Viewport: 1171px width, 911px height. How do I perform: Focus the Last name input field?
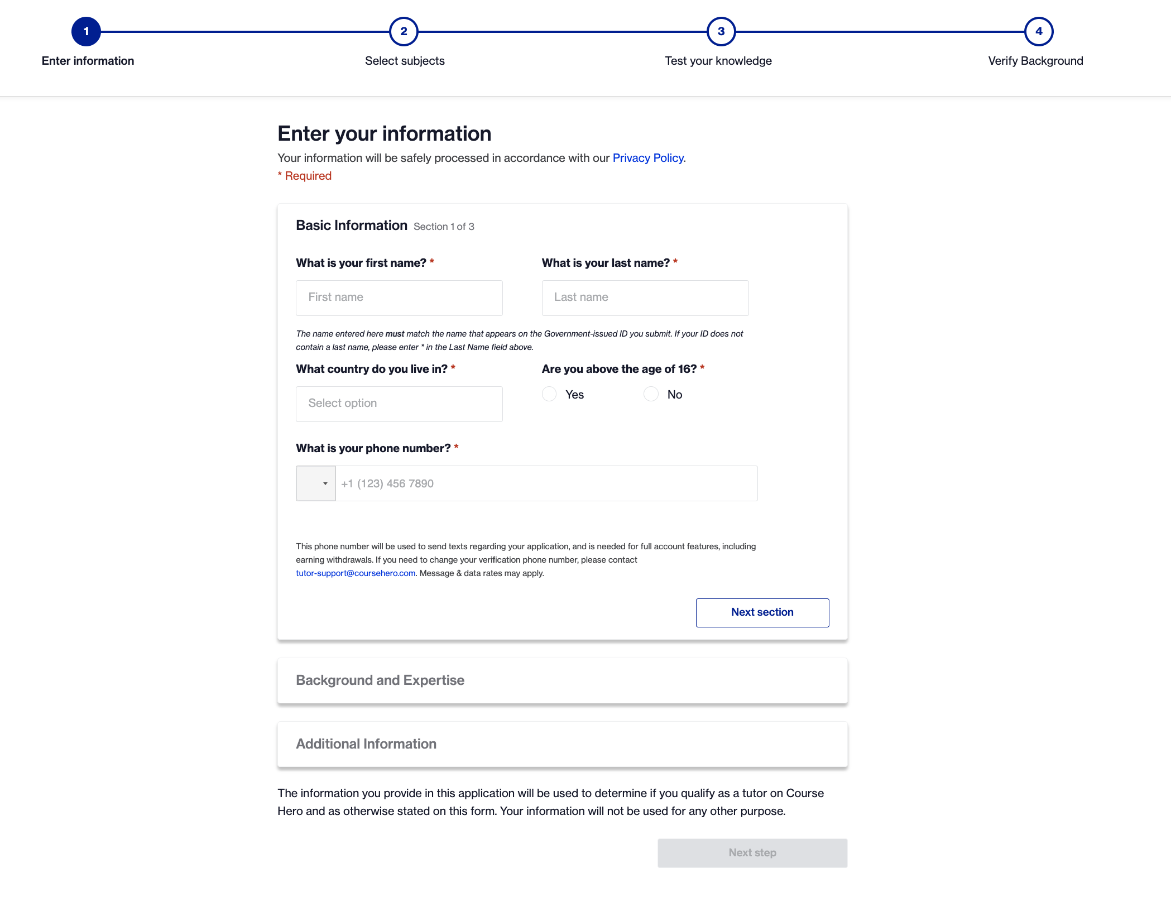[645, 298]
